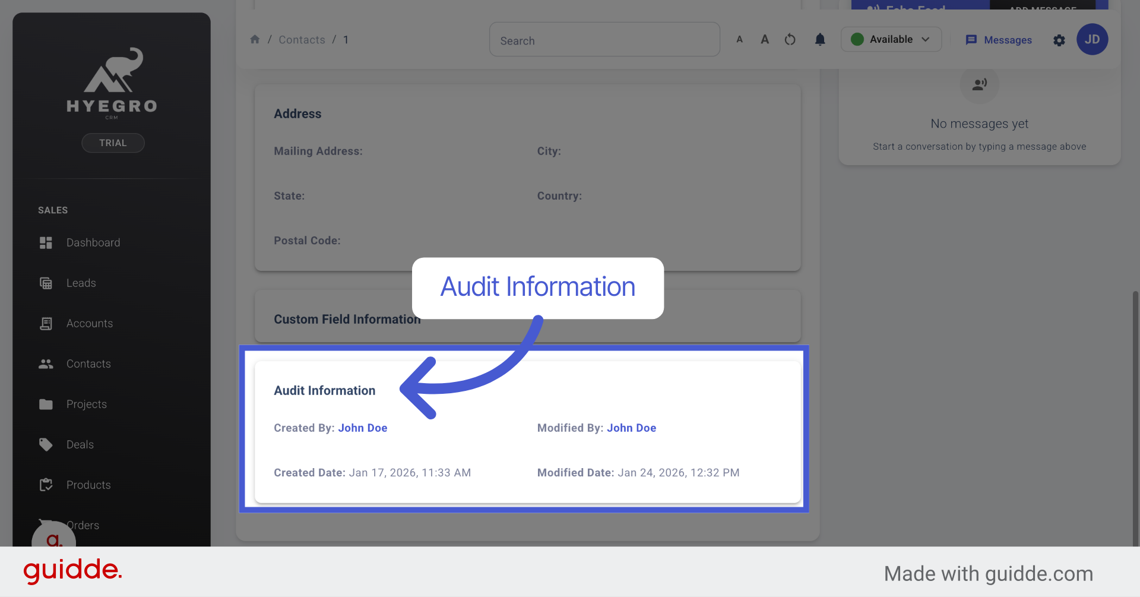Image resolution: width=1140 pixels, height=597 pixels.
Task: Click the TRIAL button under the logo
Action: tap(112, 143)
